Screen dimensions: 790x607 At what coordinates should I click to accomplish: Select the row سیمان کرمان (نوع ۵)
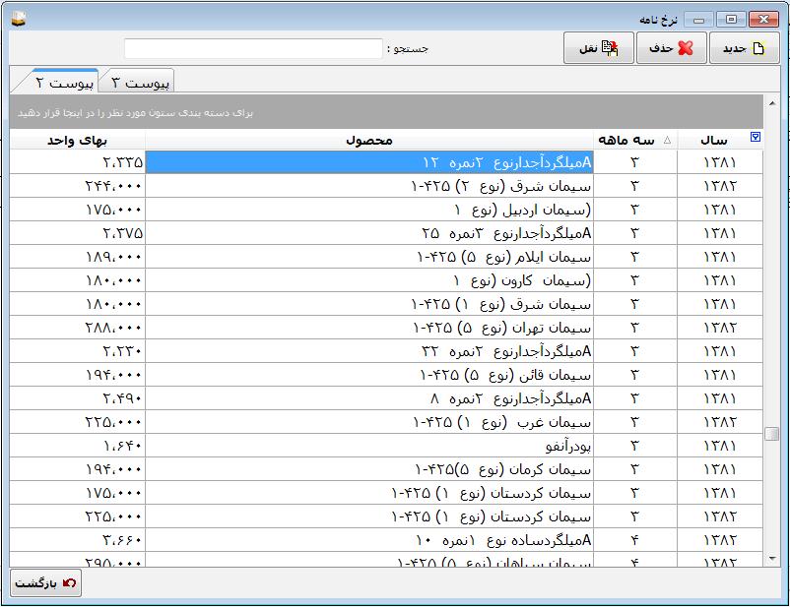click(x=386, y=469)
